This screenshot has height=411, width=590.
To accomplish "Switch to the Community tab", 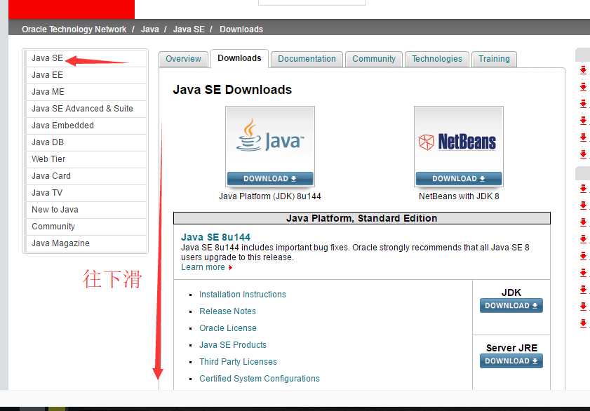I will (x=374, y=59).
